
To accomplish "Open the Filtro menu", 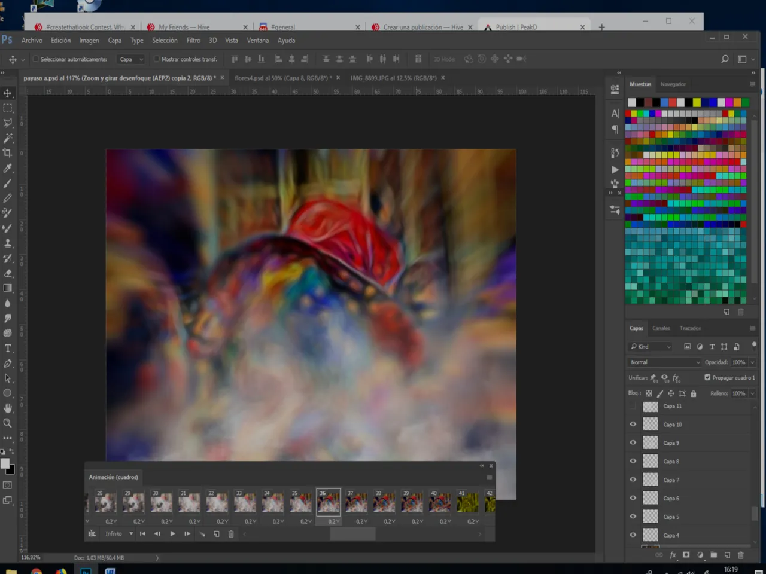I will pyautogui.click(x=193, y=41).
